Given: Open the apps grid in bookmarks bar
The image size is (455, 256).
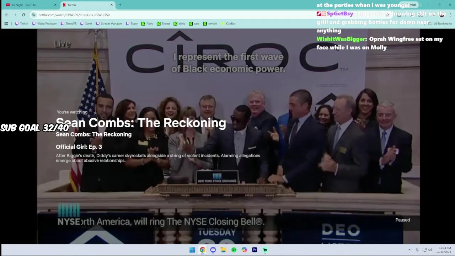Looking at the screenshot, I should click(x=6, y=23).
